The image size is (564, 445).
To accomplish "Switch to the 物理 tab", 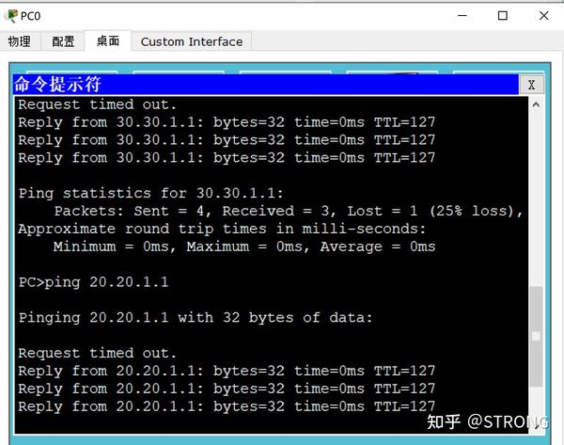I will [19, 41].
